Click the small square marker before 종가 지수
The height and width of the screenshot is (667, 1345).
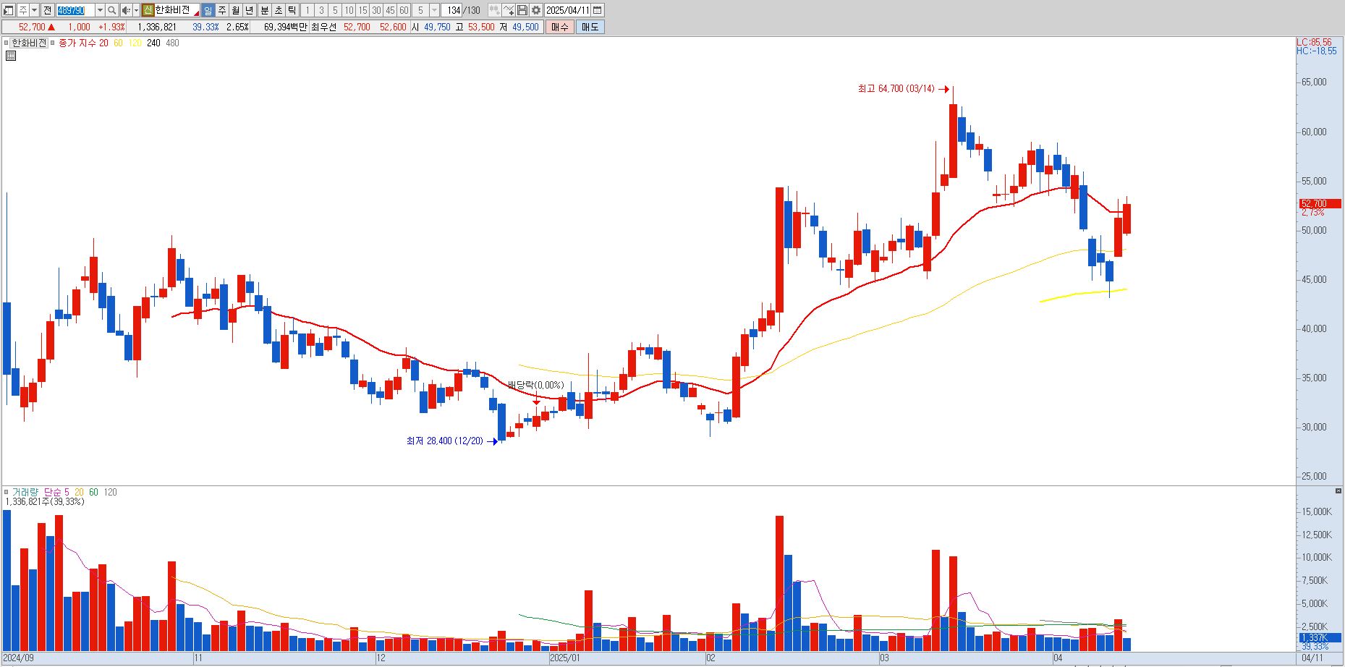[53, 43]
